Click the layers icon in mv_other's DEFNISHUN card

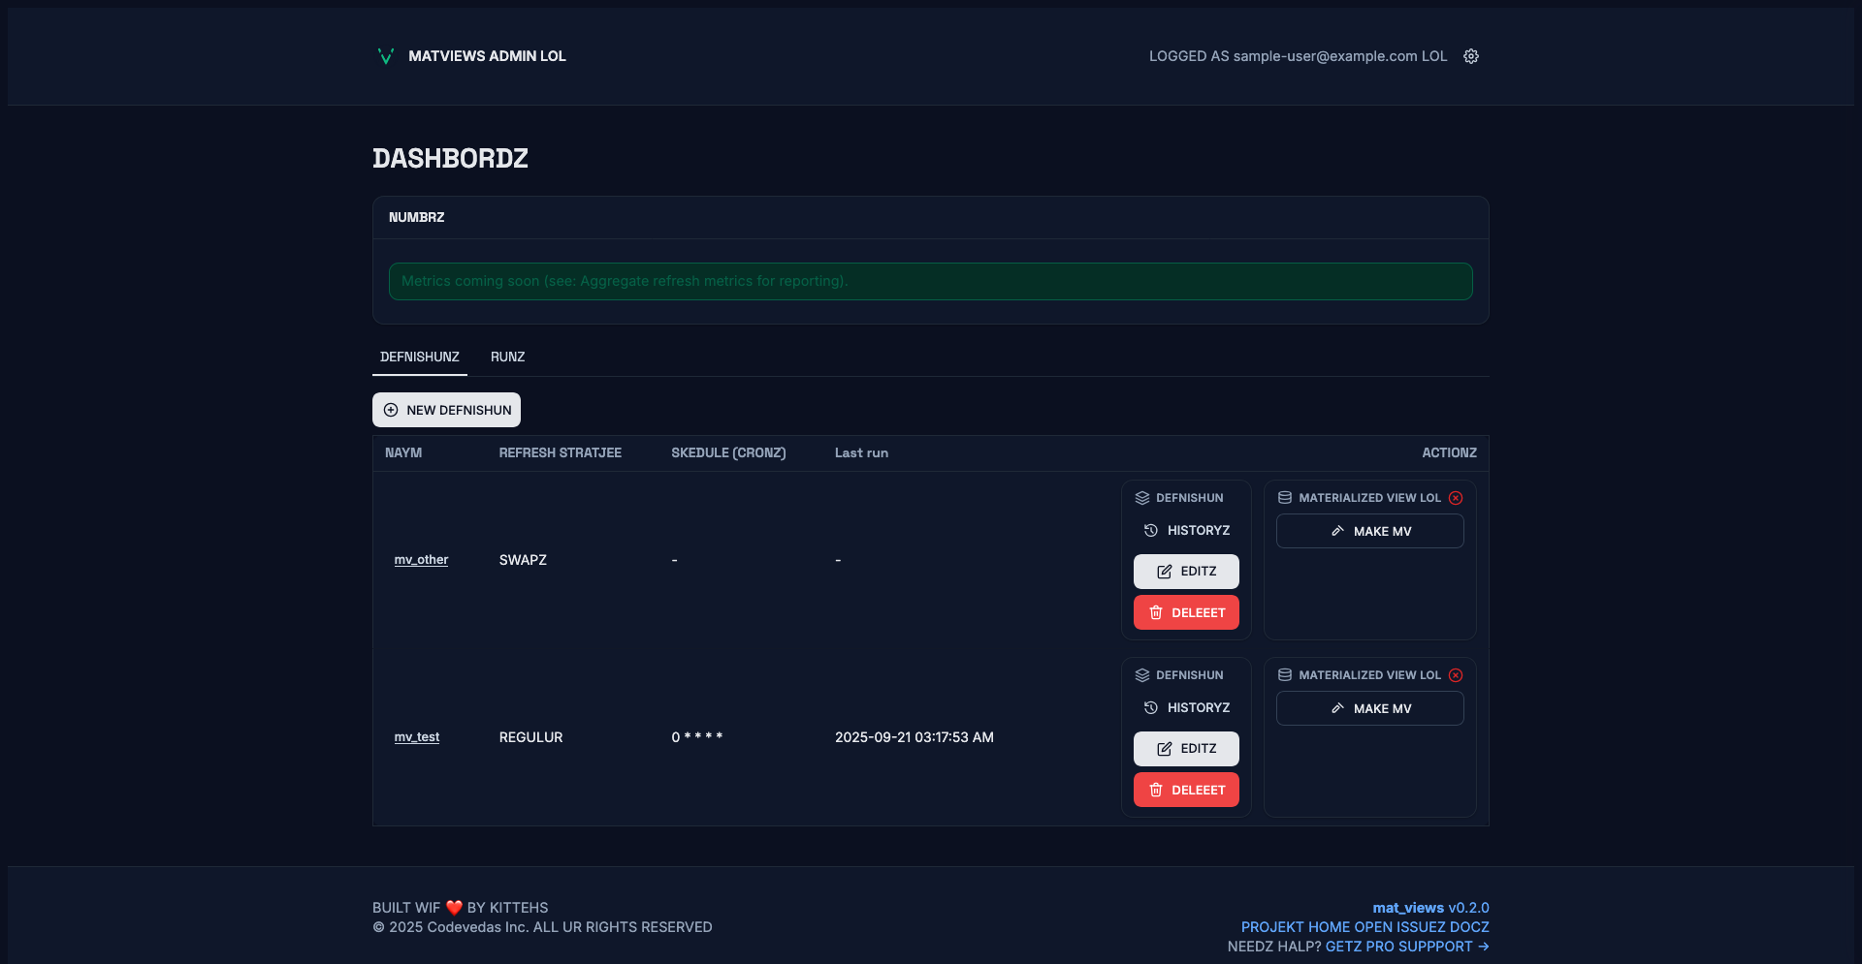(1142, 498)
